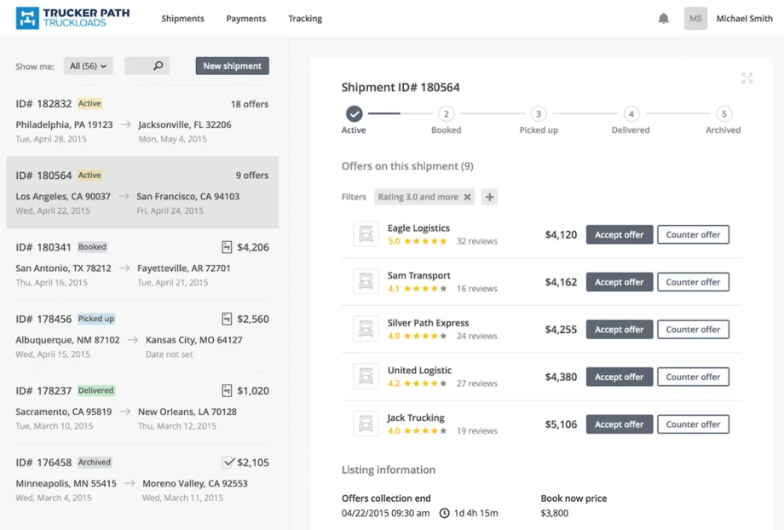Click Jack Trucking truck icon
The image size is (784, 530).
(366, 424)
